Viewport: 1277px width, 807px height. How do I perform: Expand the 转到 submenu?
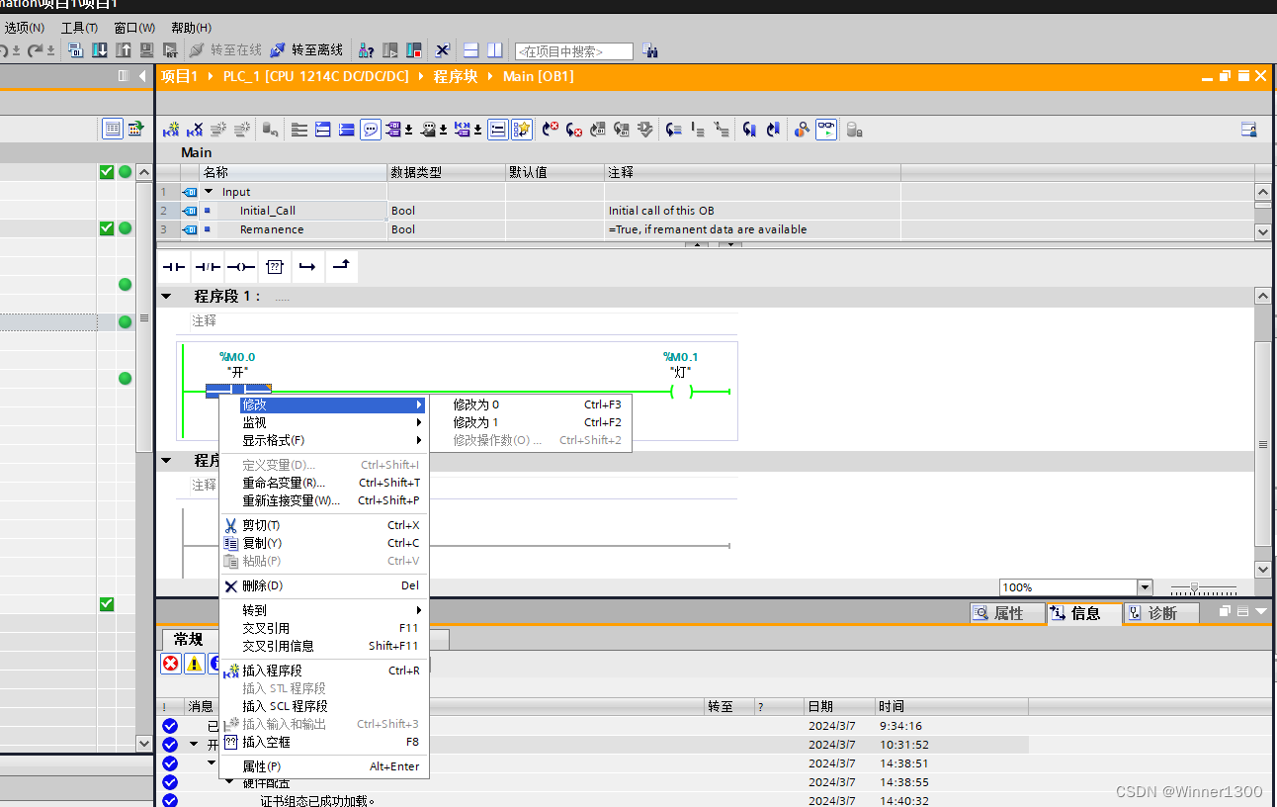pyautogui.click(x=332, y=610)
